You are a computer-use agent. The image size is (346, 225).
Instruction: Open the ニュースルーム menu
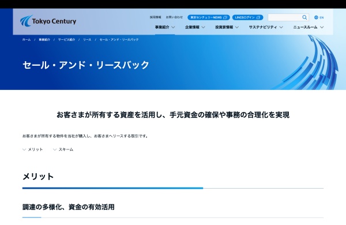(305, 27)
